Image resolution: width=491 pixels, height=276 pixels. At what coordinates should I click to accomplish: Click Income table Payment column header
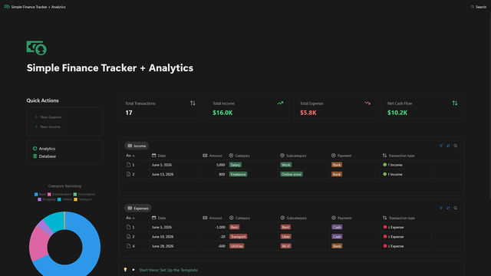point(341,156)
